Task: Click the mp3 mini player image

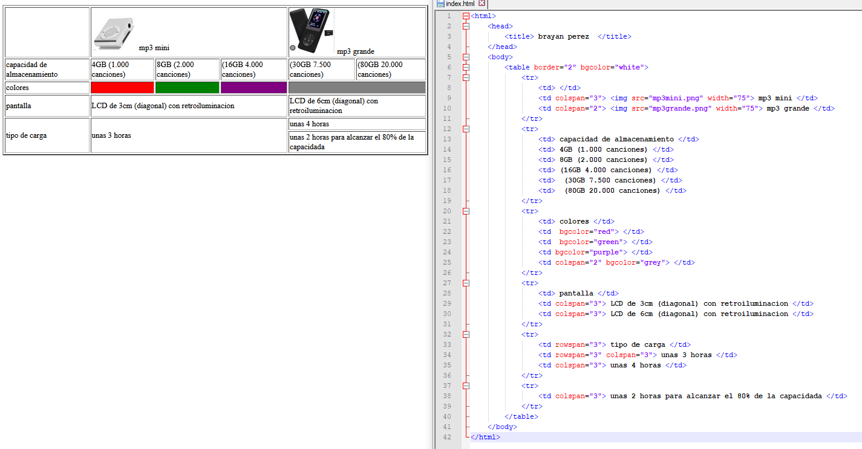Action: pos(113,35)
